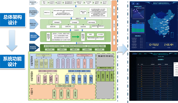
Task: Click the 平台部分 orange section label
Action: (32, 91)
